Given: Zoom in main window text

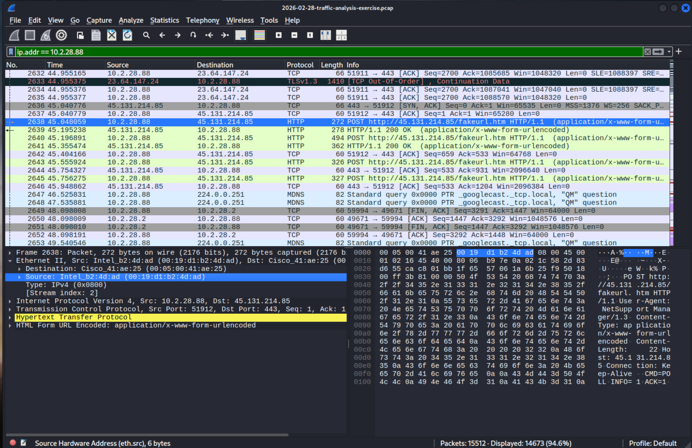Looking at the screenshot, I should (x=278, y=35).
